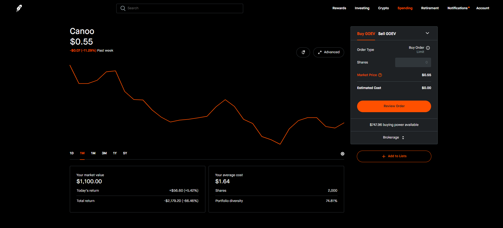Click in the Shares quantity field

pos(413,62)
